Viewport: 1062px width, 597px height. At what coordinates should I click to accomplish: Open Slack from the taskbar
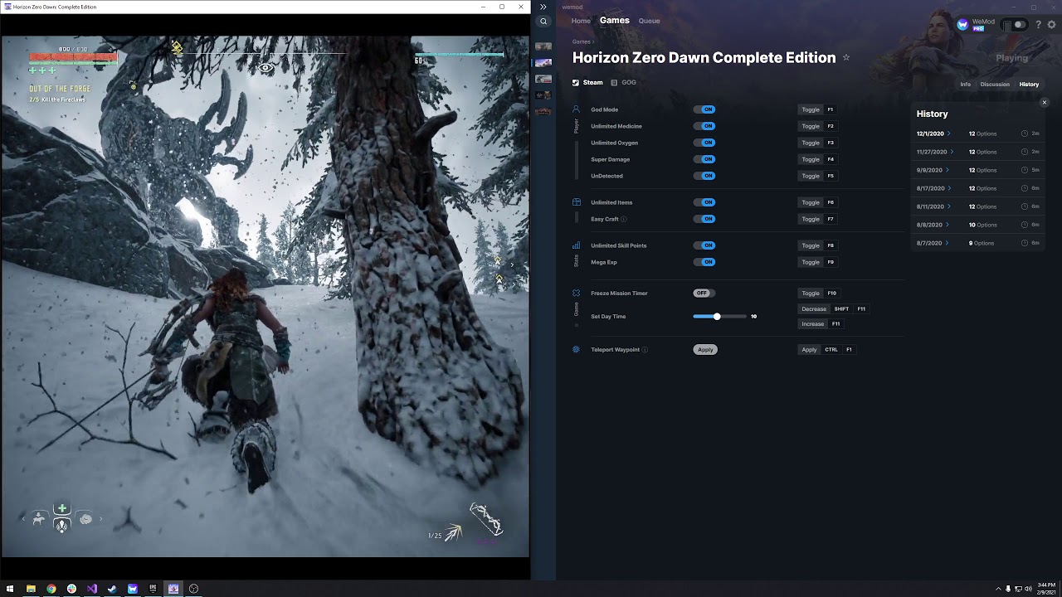[71, 589]
